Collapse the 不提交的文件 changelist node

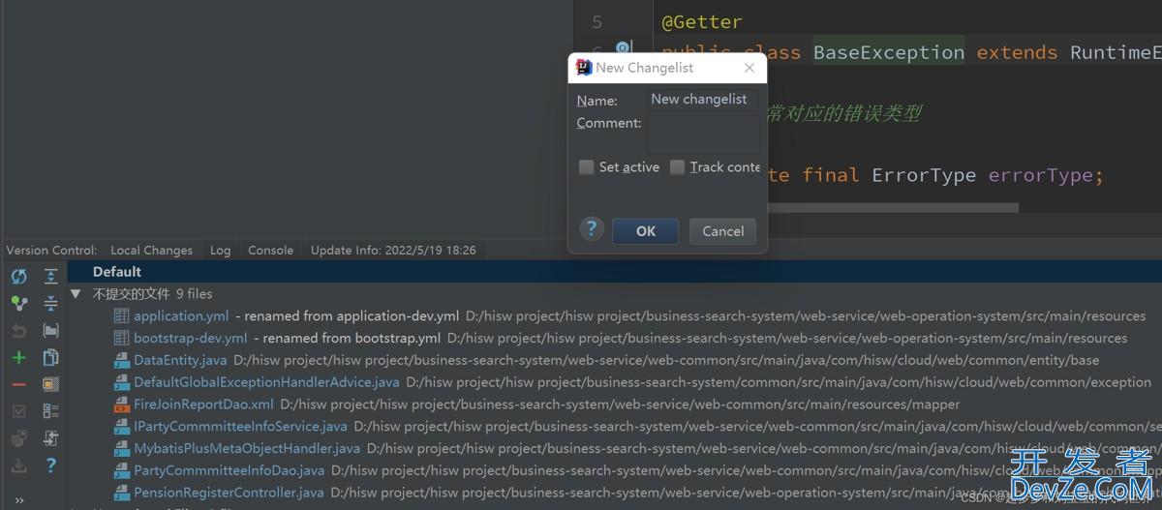click(x=76, y=294)
